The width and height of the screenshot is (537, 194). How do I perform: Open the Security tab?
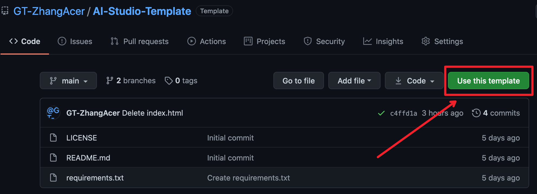[324, 41]
